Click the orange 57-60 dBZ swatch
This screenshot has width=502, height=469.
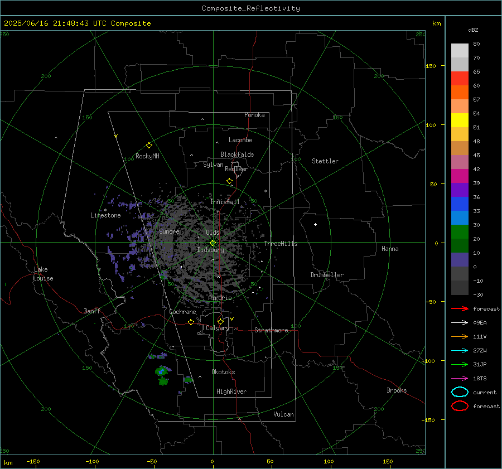click(460, 93)
